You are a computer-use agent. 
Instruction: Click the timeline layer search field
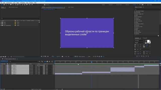(23, 61)
